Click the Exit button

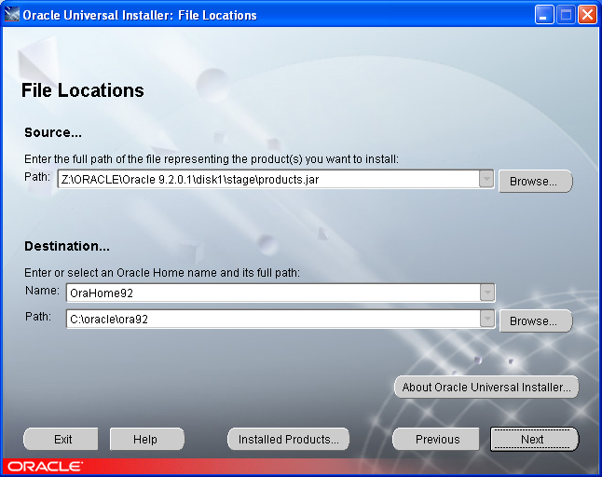[62, 439]
